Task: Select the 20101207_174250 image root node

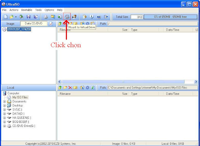Action: (x=19, y=29)
